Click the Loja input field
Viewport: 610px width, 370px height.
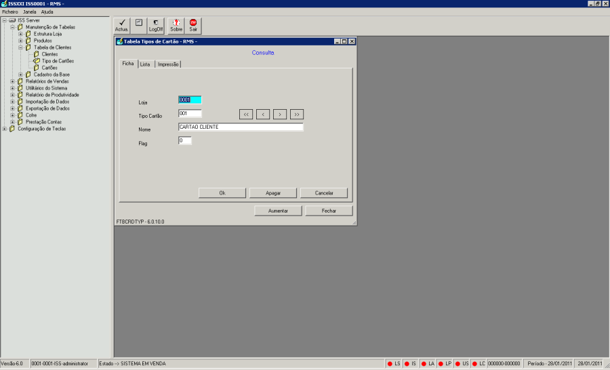[x=190, y=100]
